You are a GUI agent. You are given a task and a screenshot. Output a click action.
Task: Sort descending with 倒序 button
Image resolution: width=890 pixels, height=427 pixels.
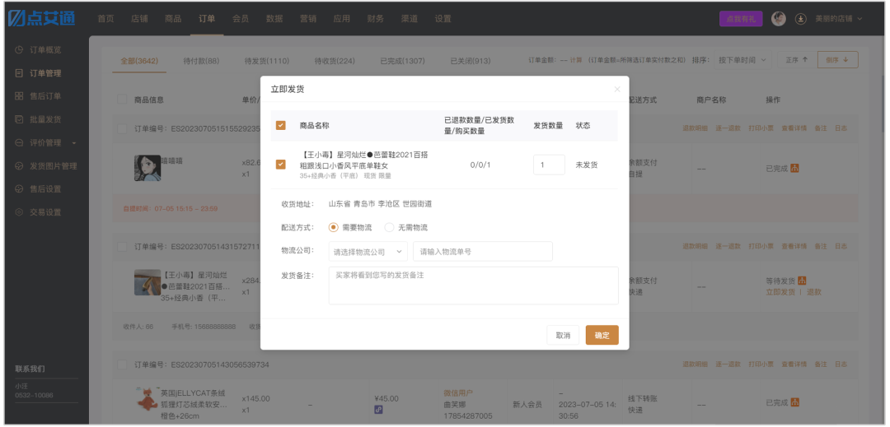[x=838, y=60]
